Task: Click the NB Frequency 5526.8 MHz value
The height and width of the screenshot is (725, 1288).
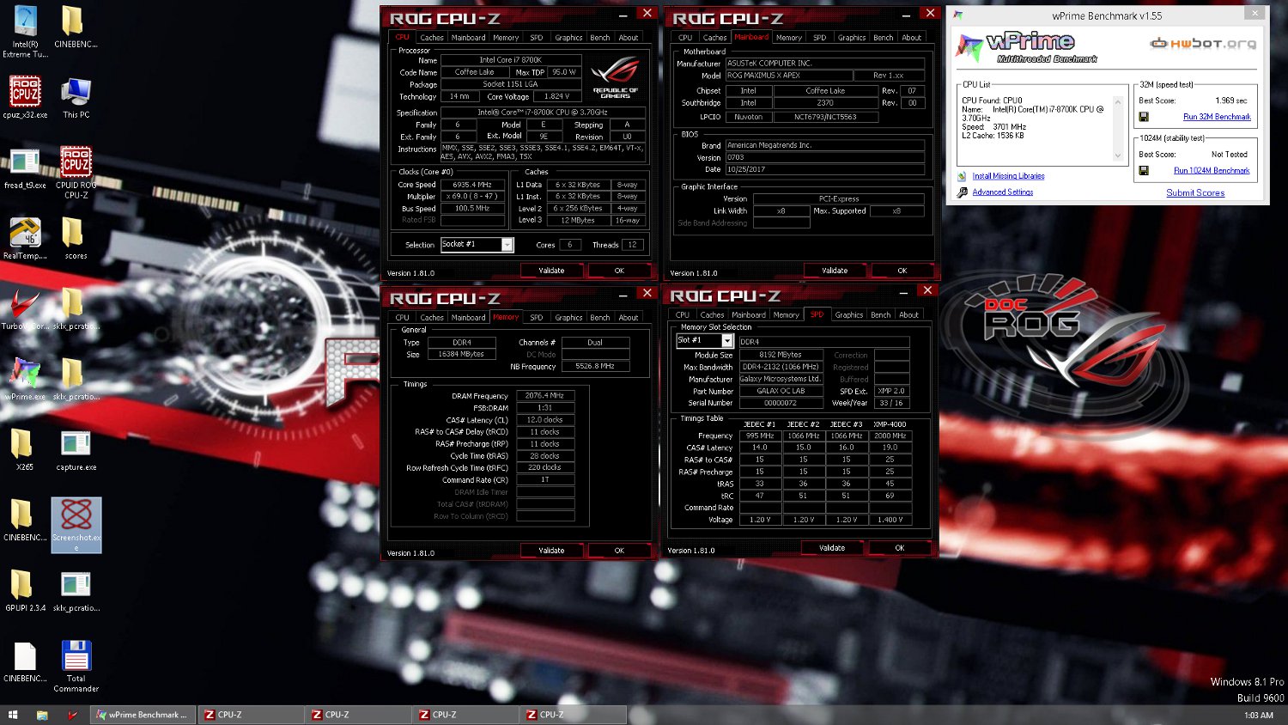Action: click(595, 366)
